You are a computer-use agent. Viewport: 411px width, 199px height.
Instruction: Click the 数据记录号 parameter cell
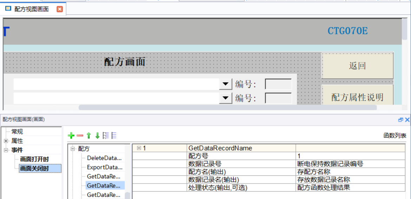[x=241, y=164]
